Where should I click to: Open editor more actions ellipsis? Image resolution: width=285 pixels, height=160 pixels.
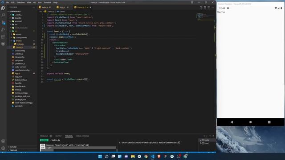pyautogui.click(x=213, y=7)
